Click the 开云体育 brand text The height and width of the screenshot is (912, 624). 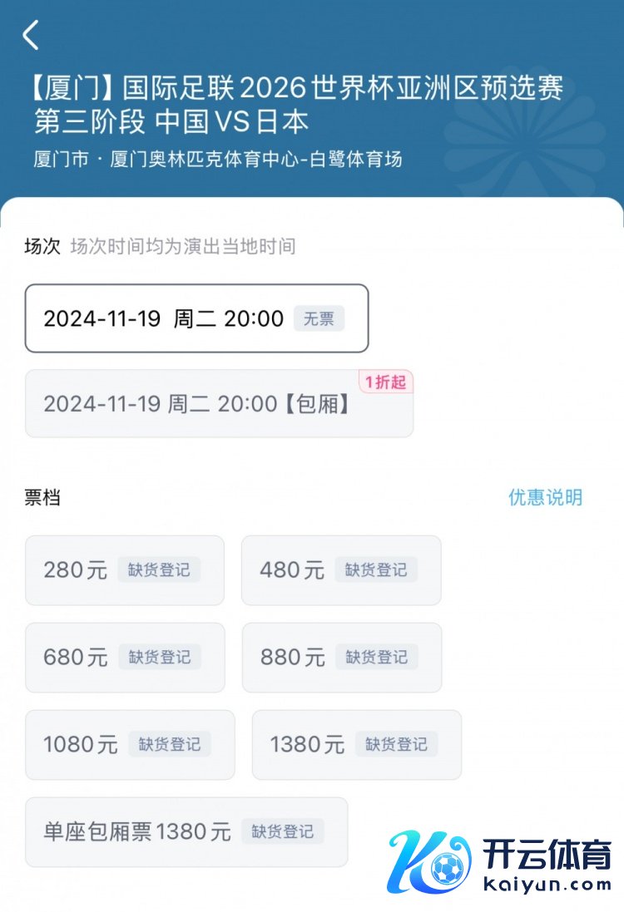coord(547,855)
